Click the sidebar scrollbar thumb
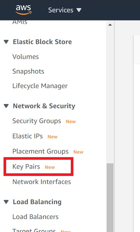 click(x=110, y=198)
